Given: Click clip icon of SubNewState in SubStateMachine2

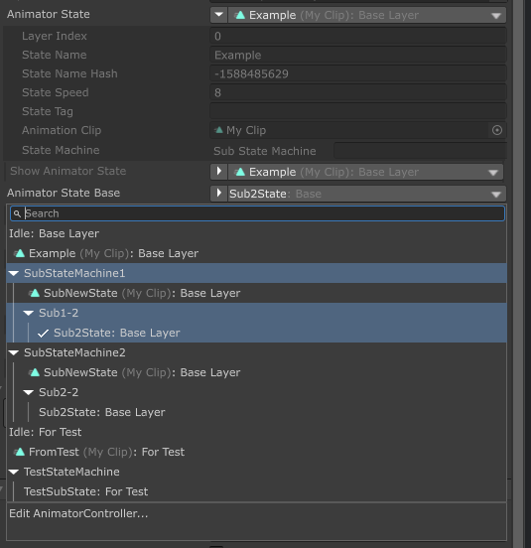Looking at the screenshot, I should pyautogui.click(x=35, y=372).
